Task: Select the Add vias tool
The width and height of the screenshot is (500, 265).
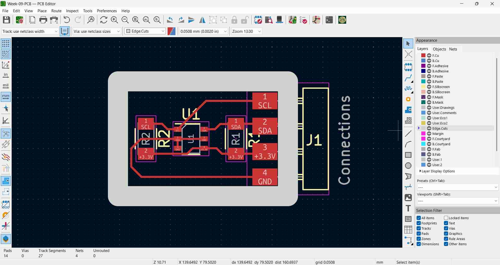Action: click(x=408, y=99)
